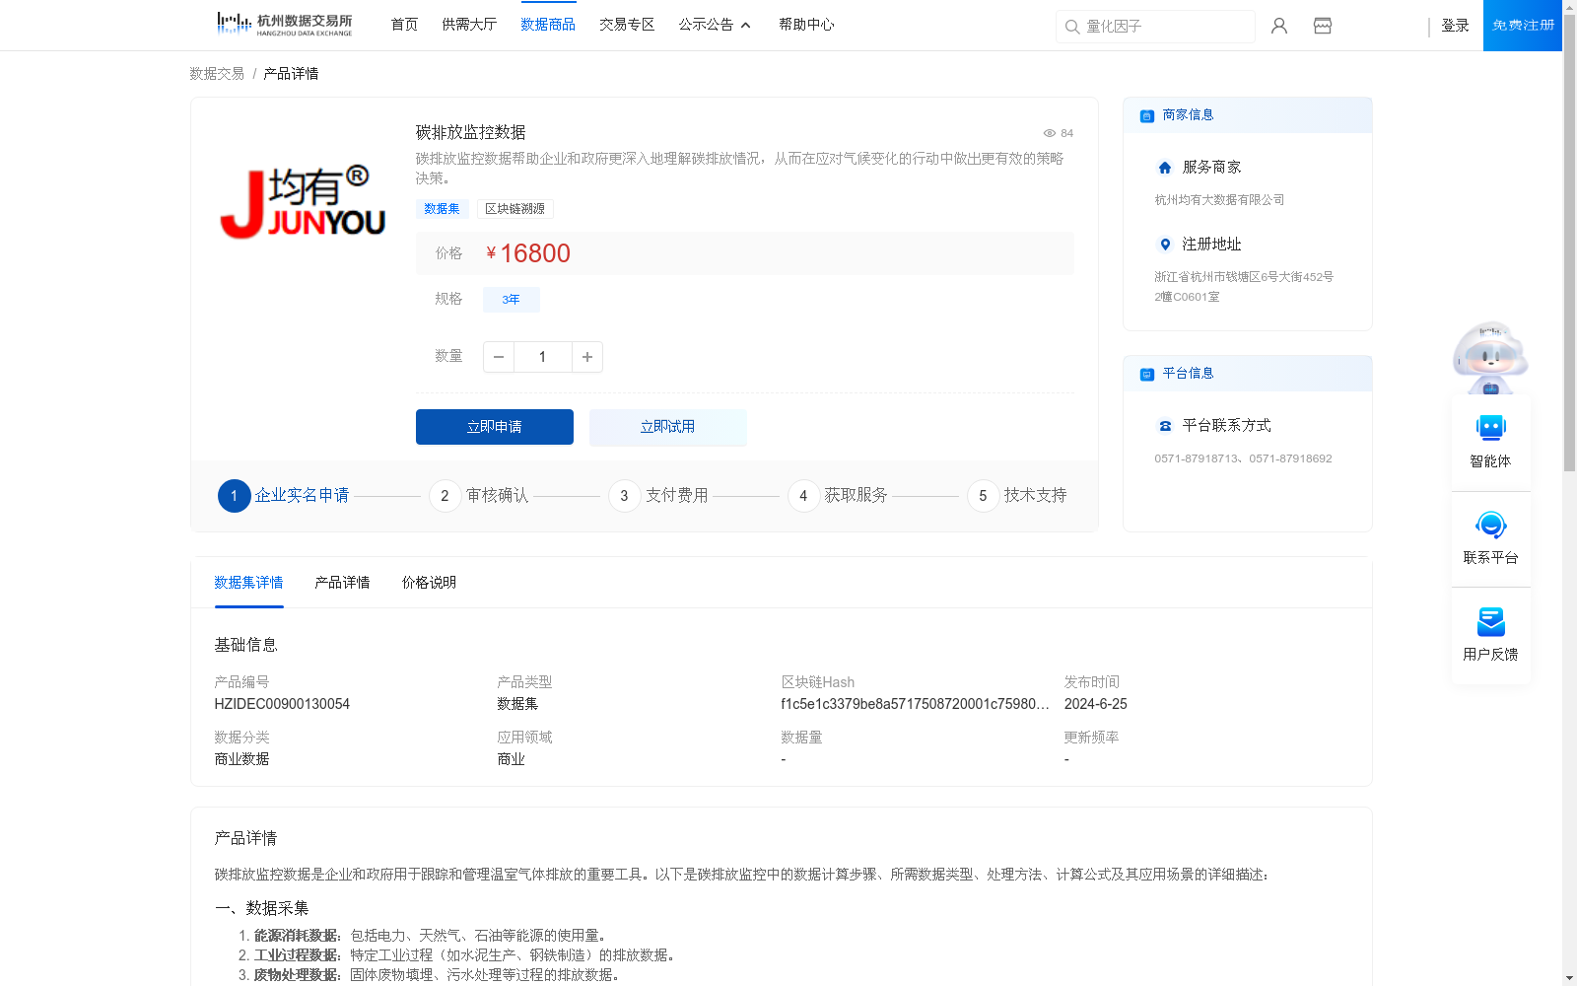Viewport: 1577px width, 986px height.
Task: Click the product title 碳排放监控数据
Action: coord(470,132)
